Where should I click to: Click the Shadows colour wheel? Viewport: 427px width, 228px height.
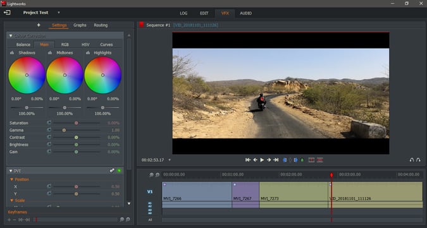[x=27, y=75]
